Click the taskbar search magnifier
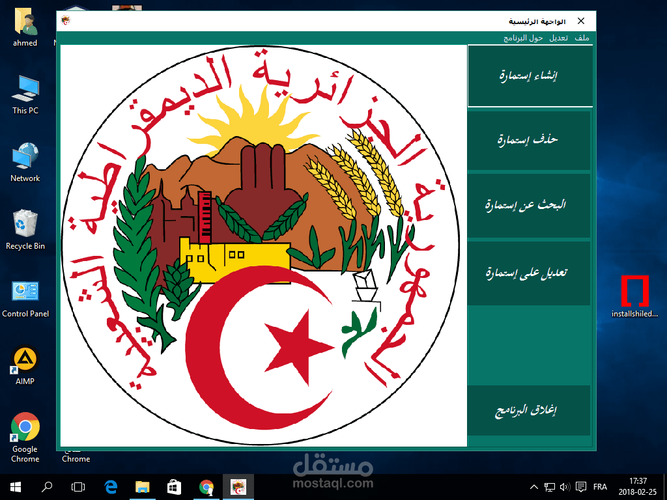 [47, 487]
